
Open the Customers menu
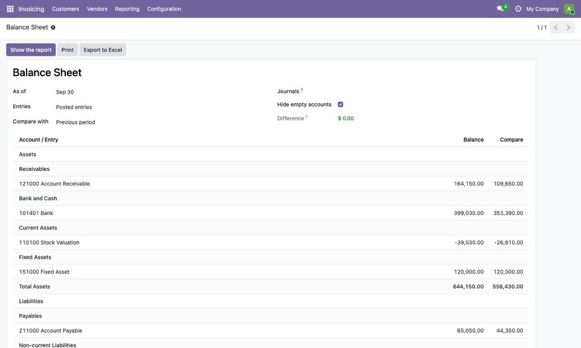[65, 9]
